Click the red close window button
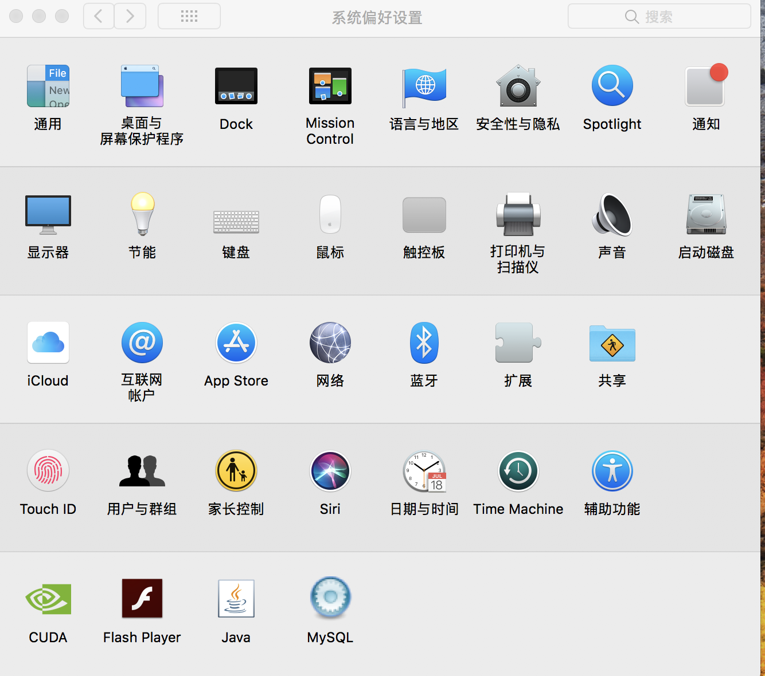The image size is (765, 676). [x=16, y=16]
